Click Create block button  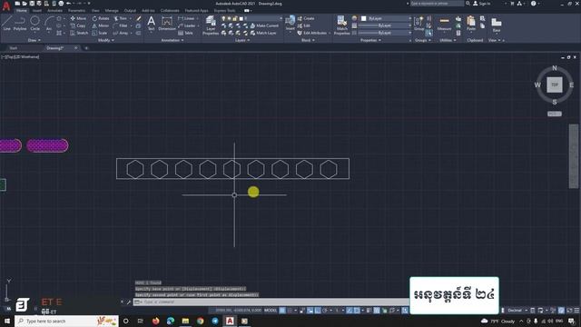point(306,18)
